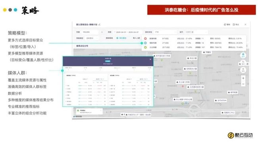Click the teal highlighted button in the popup header
Image resolution: width=258 pixels, height=144 pixels.
click(108, 61)
